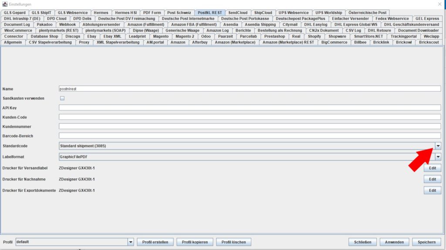Select the Prestashop tab
Image resolution: width=446 pixels, height=250 pixels.
click(x=274, y=37)
